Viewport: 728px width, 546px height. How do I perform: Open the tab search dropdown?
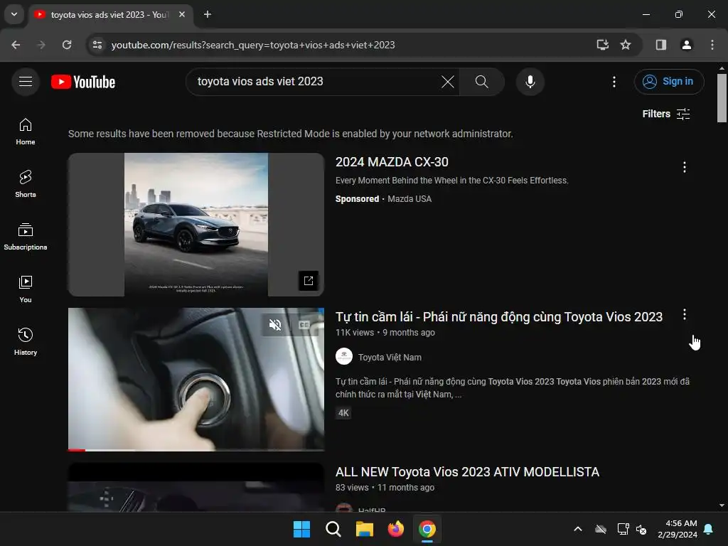click(14, 14)
